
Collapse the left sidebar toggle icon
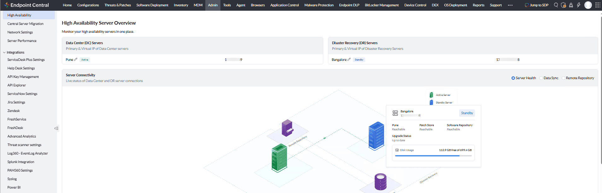pyautogui.click(x=56, y=128)
